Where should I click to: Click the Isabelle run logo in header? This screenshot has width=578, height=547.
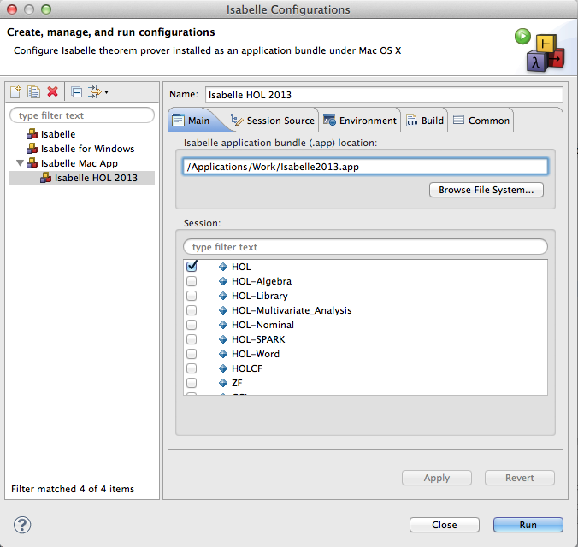pos(540,50)
